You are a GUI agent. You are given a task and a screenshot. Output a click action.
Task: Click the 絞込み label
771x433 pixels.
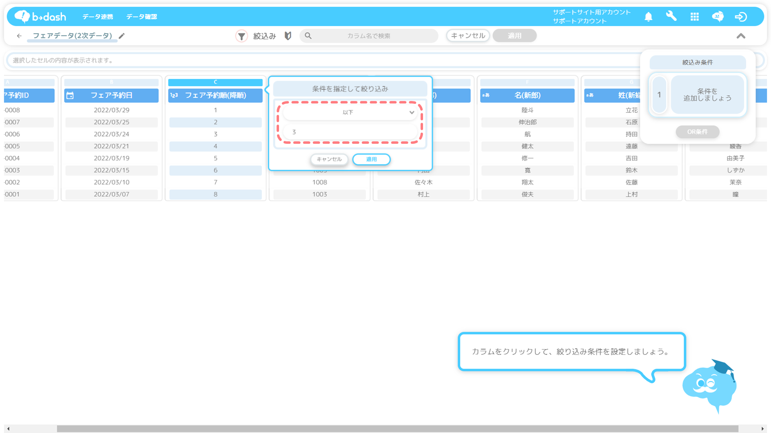coord(264,36)
